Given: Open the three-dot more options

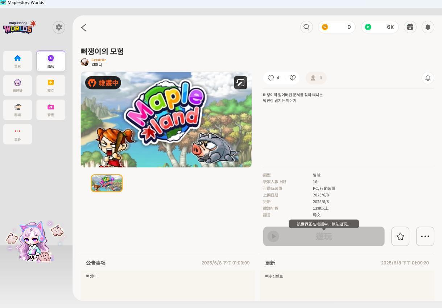Looking at the screenshot, I should pos(425,236).
